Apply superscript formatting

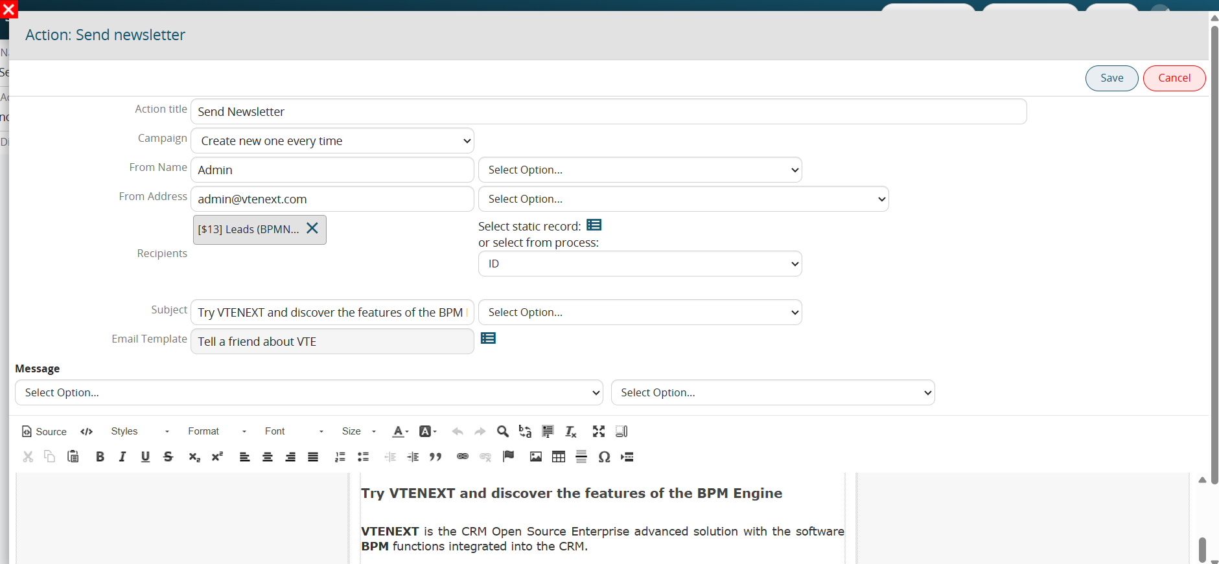(x=218, y=457)
